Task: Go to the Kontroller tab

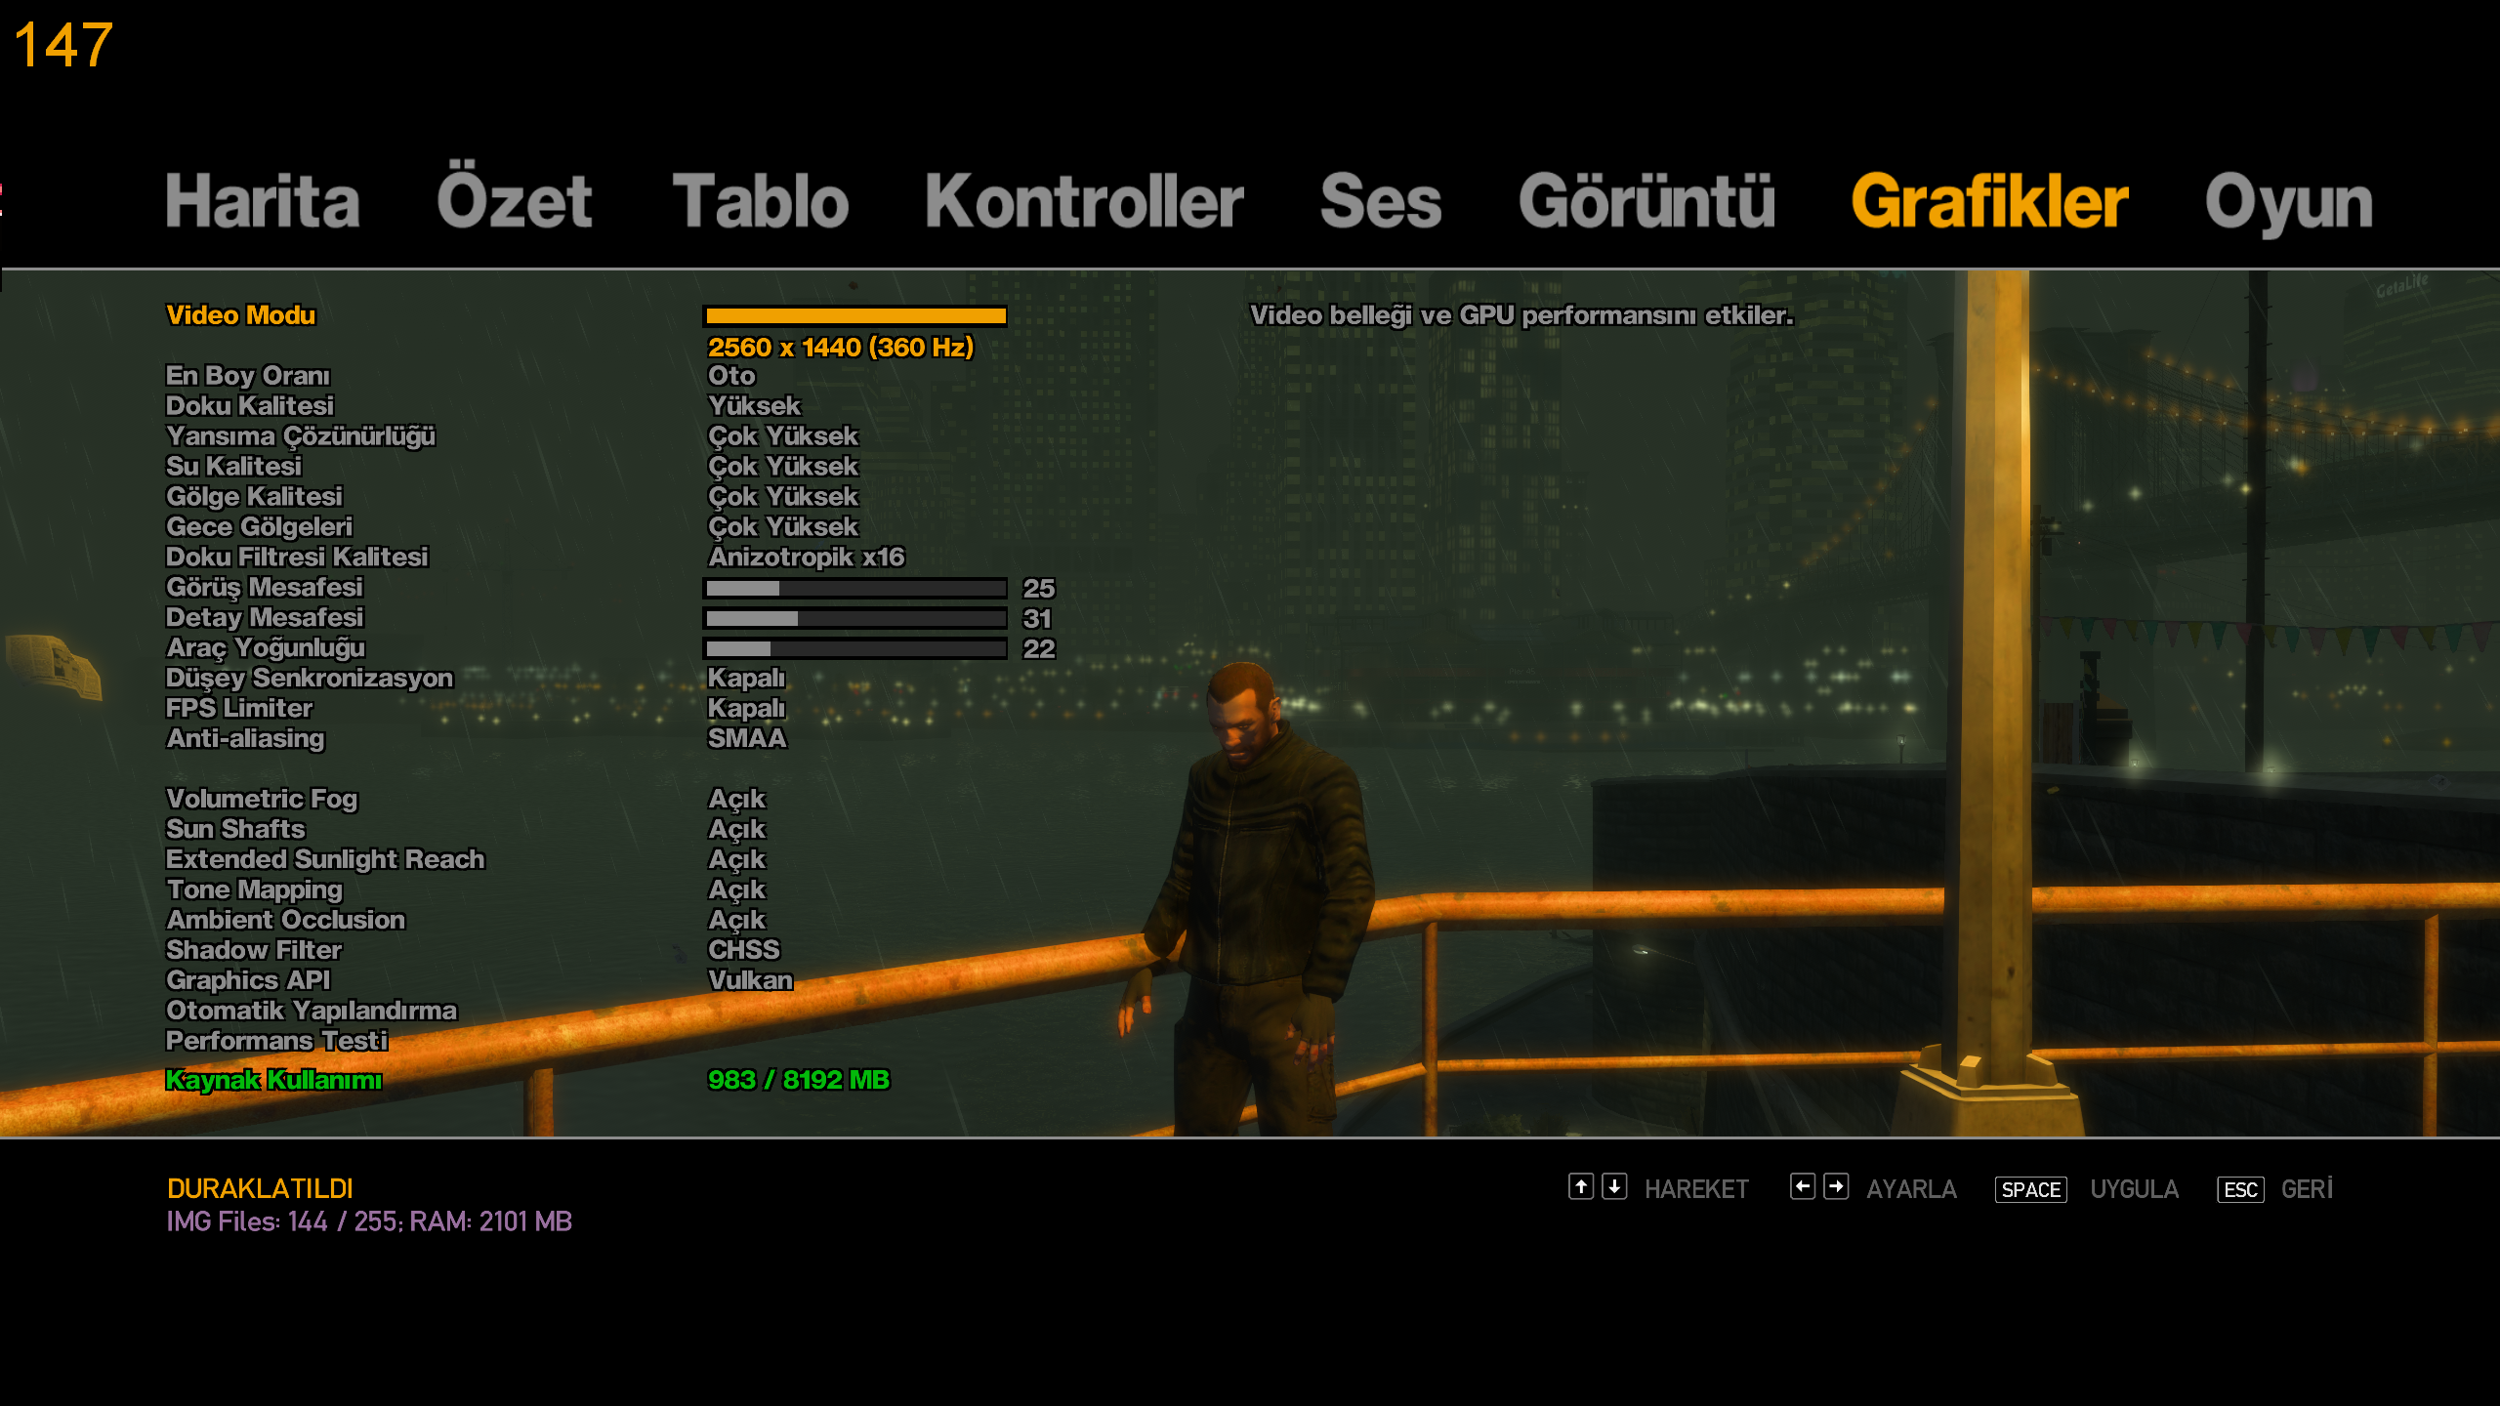Action: coord(1084,202)
